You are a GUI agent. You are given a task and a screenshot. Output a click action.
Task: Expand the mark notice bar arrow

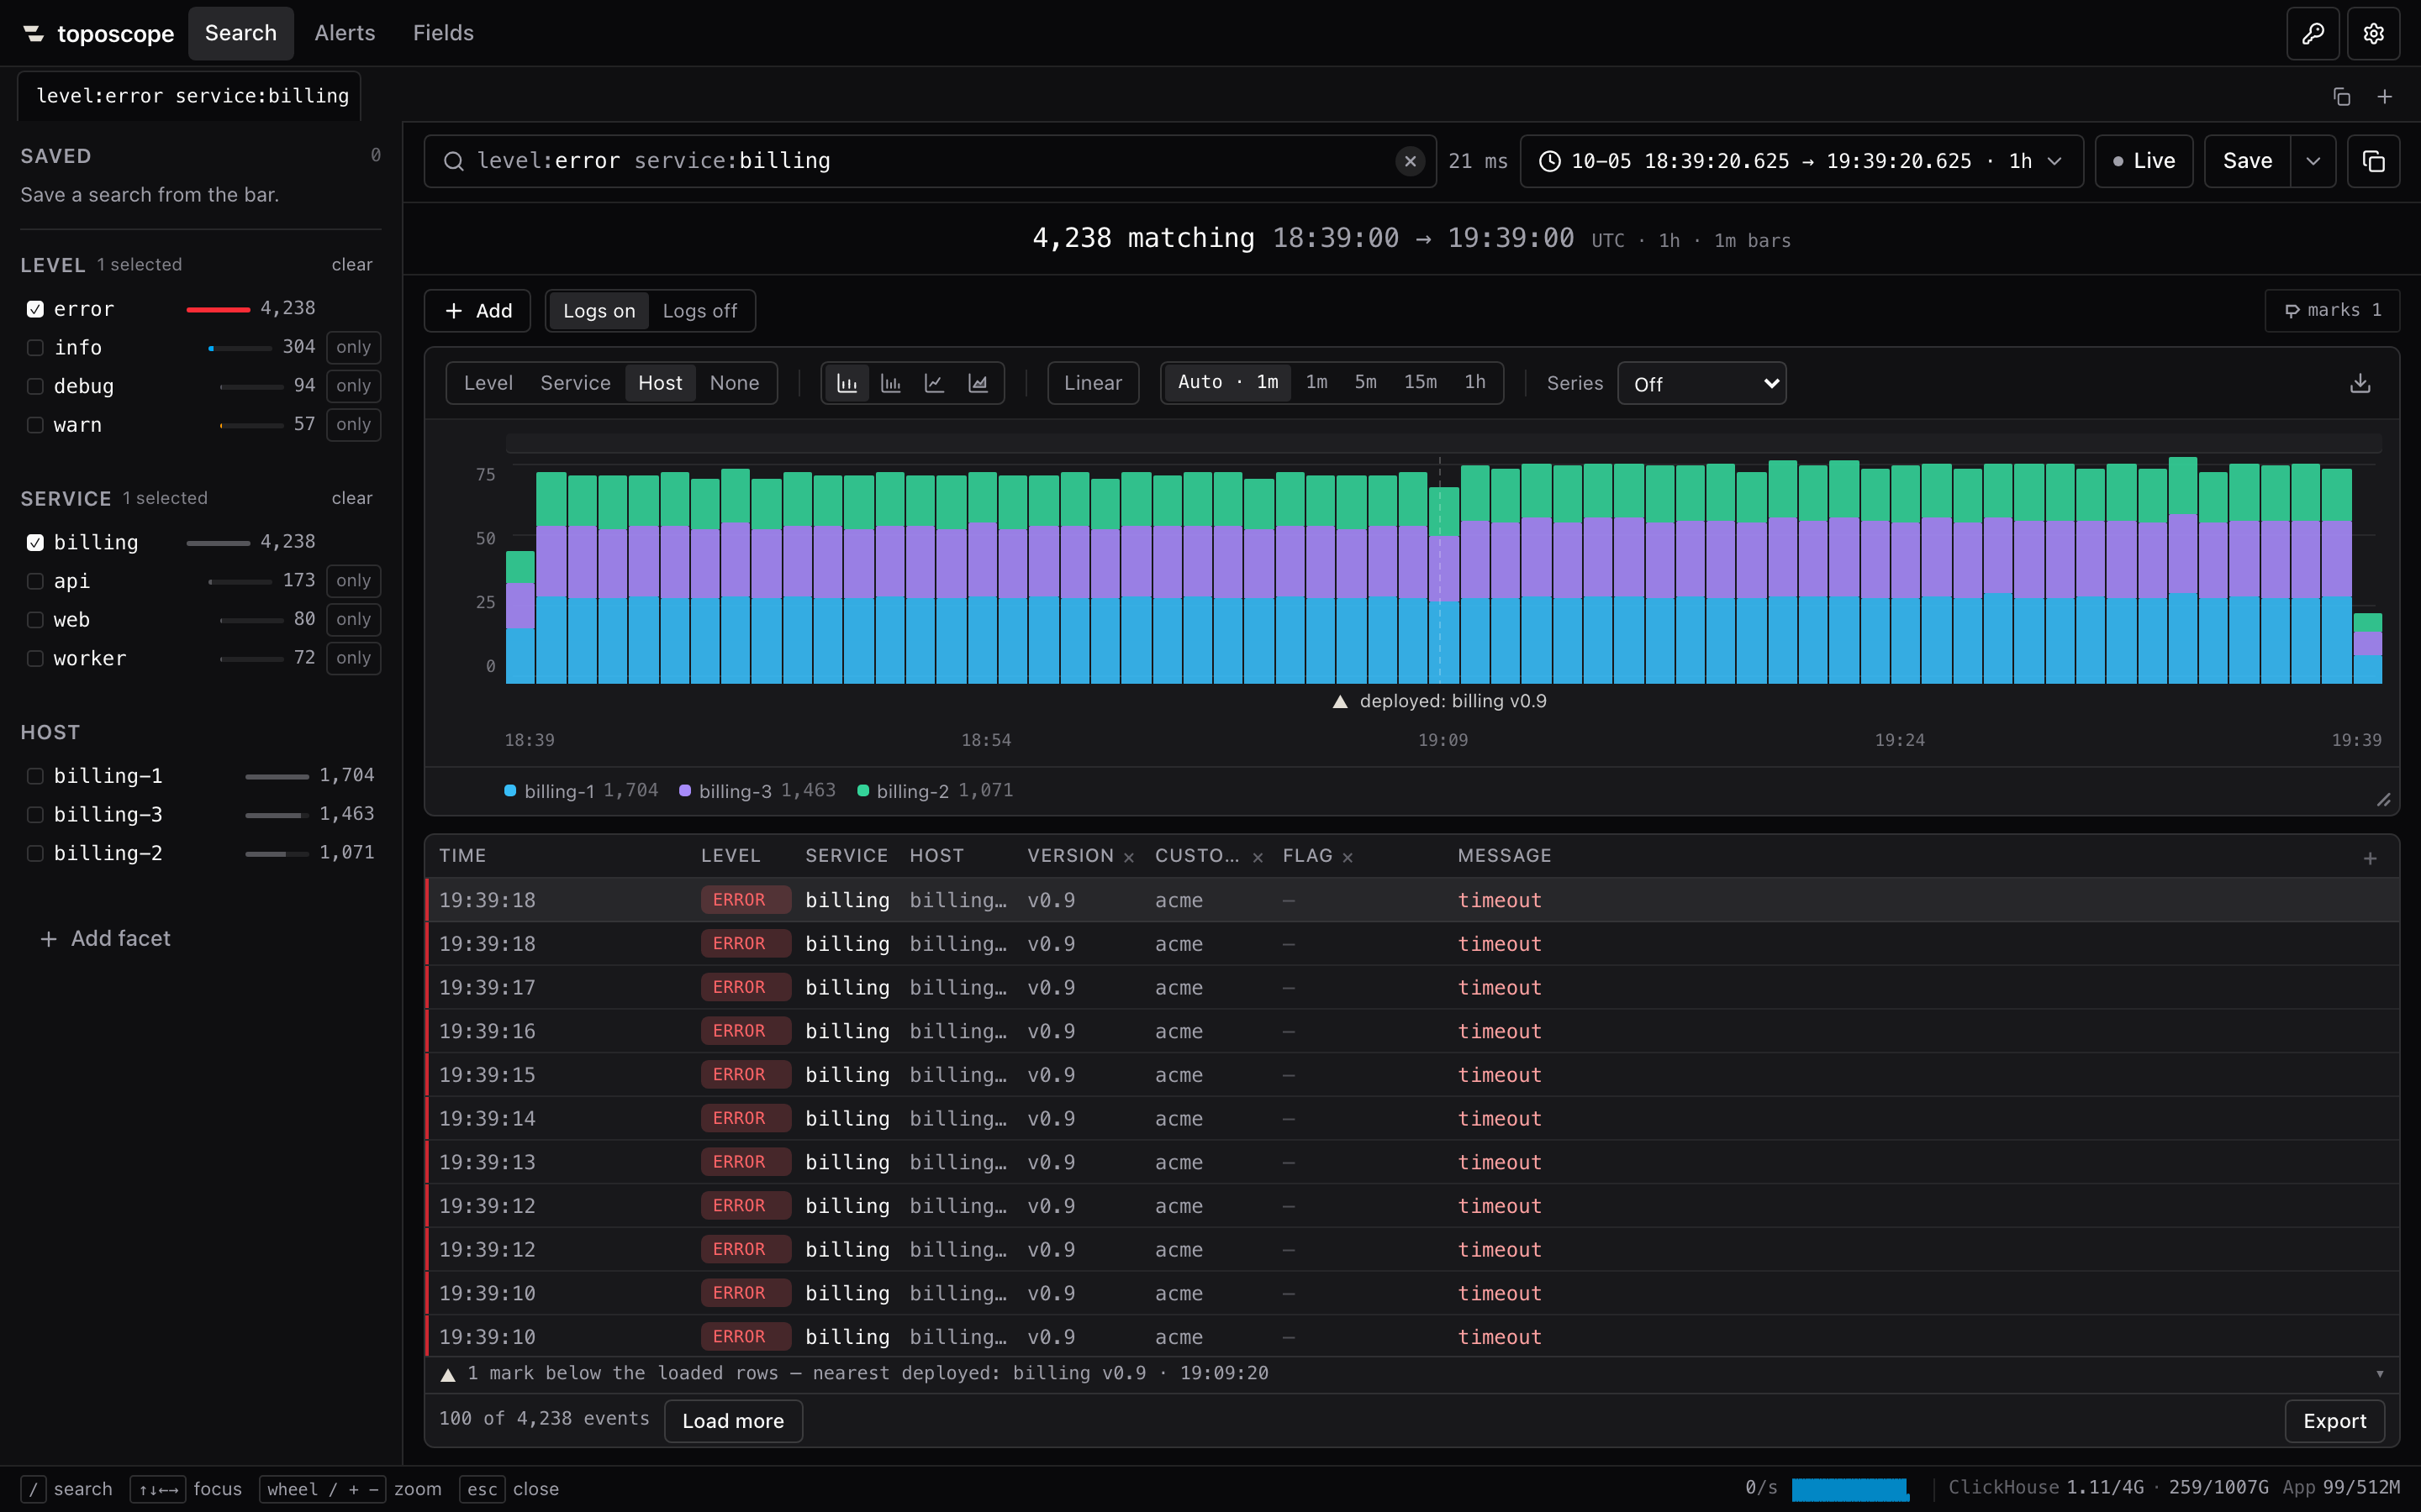click(2380, 1375)
